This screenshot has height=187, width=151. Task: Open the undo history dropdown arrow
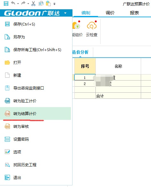18,4
